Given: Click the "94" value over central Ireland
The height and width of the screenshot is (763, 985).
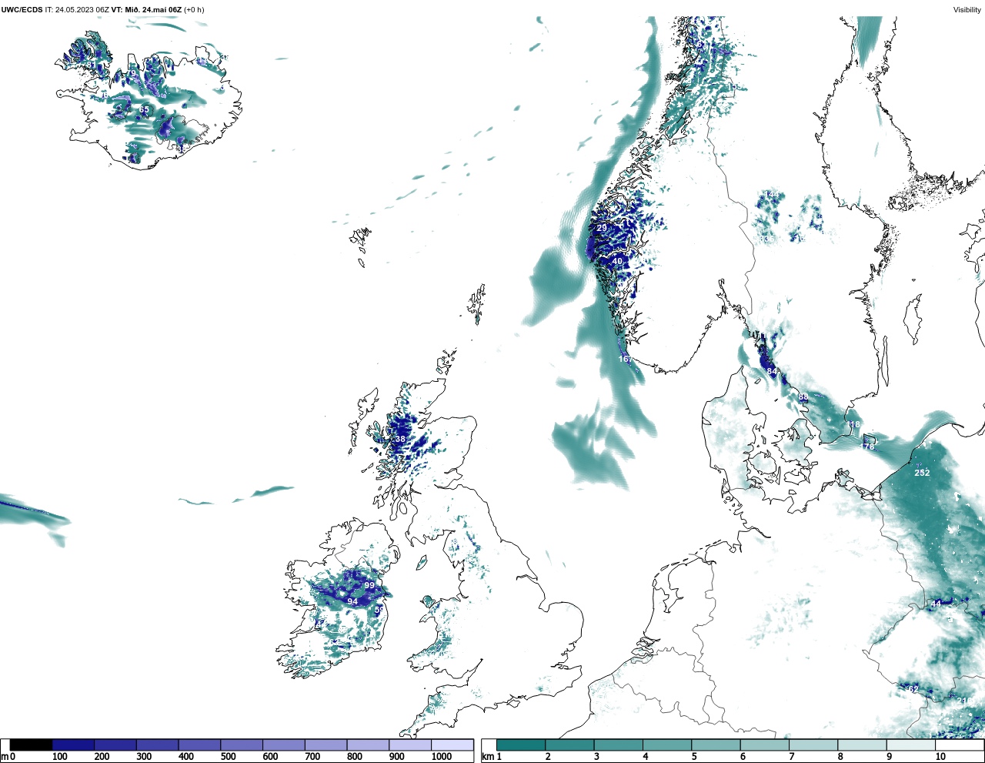Looking at the screenshot, I should tap(352, 602).
